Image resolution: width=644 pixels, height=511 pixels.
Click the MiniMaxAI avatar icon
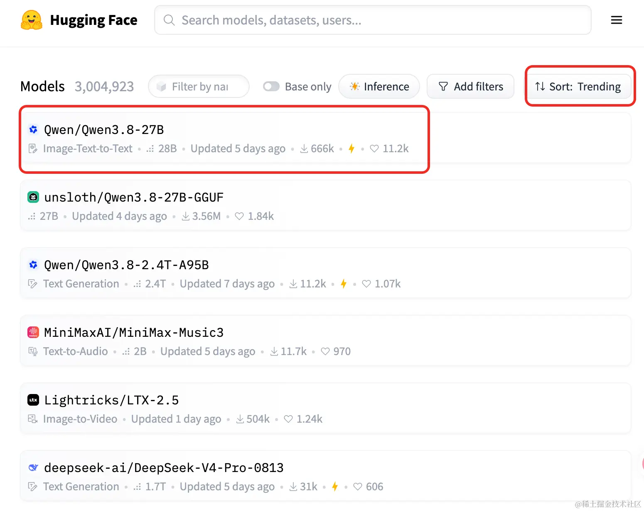33,332
